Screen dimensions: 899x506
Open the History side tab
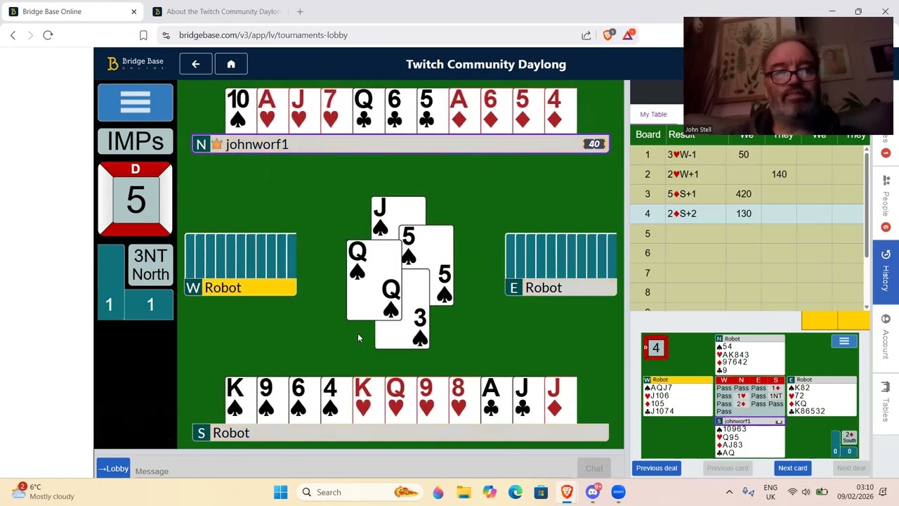[x=886, y=271]
